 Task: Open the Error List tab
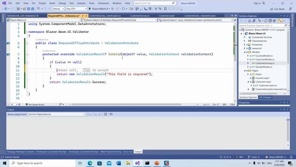128,152
